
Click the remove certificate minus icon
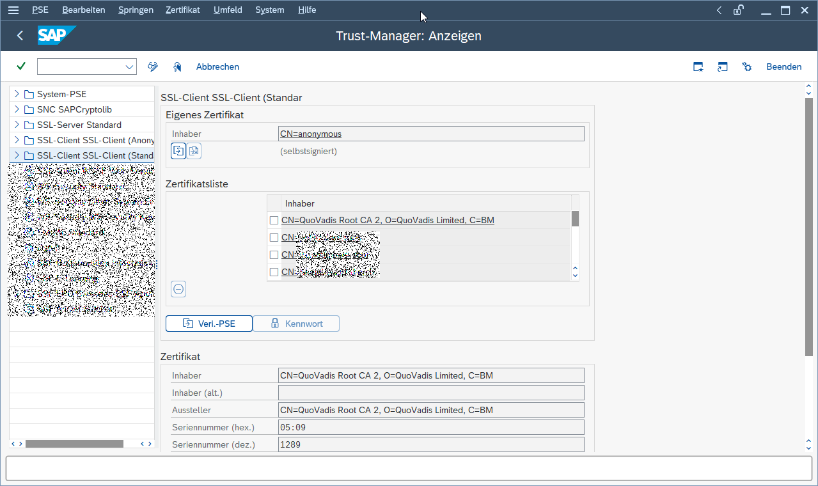point(179,289)
